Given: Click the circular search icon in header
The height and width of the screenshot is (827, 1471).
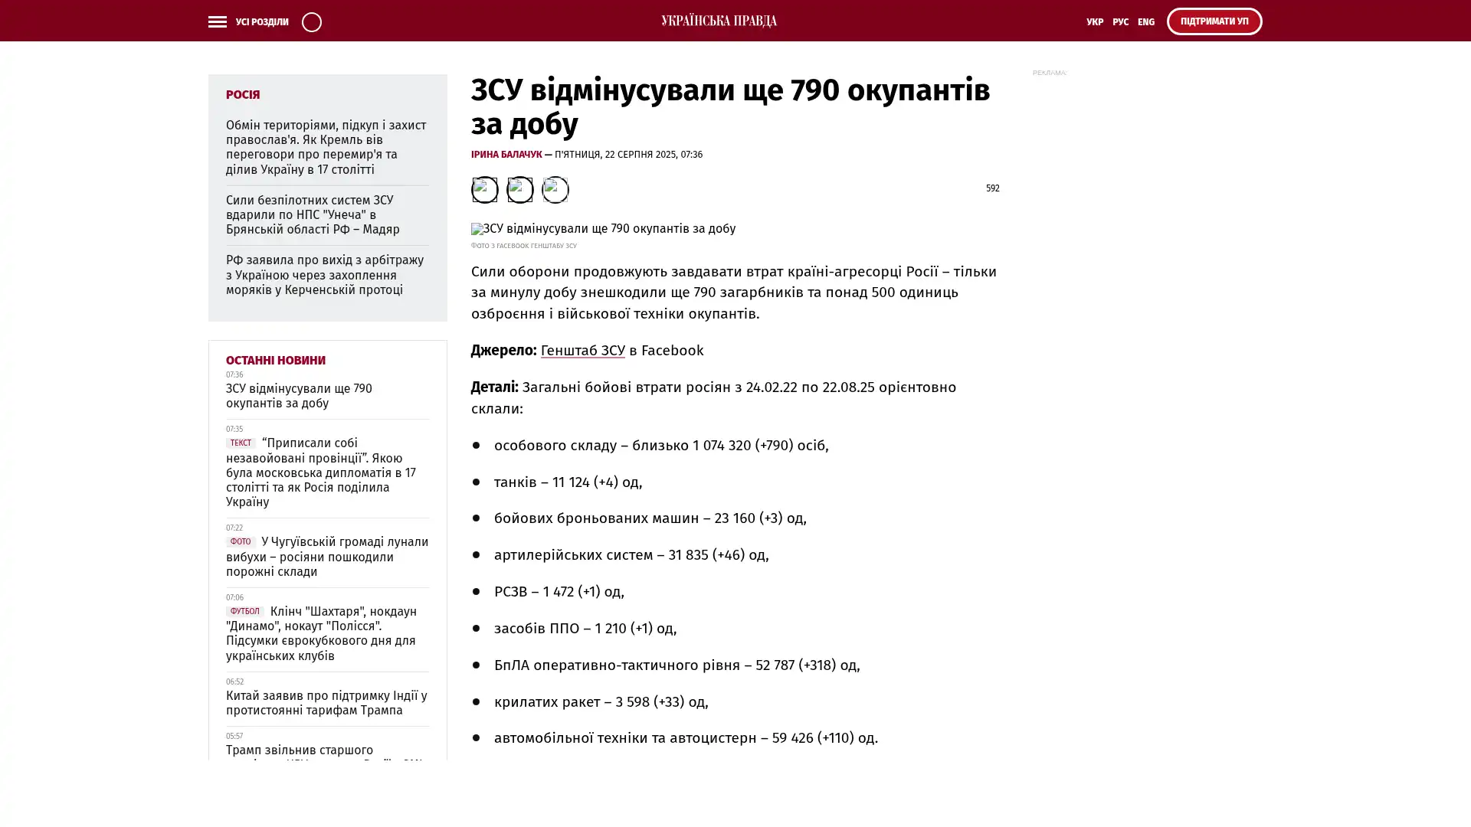Looking at the screenshot, I should [311, 21].
